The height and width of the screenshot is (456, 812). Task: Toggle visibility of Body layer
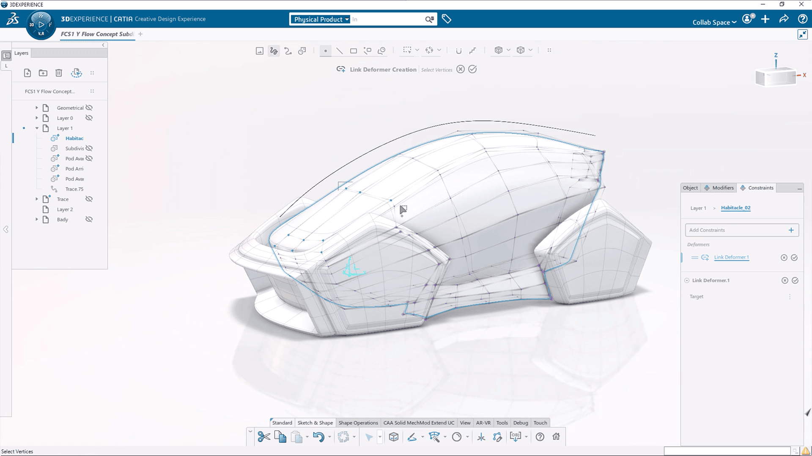click(x=89, y=219)
